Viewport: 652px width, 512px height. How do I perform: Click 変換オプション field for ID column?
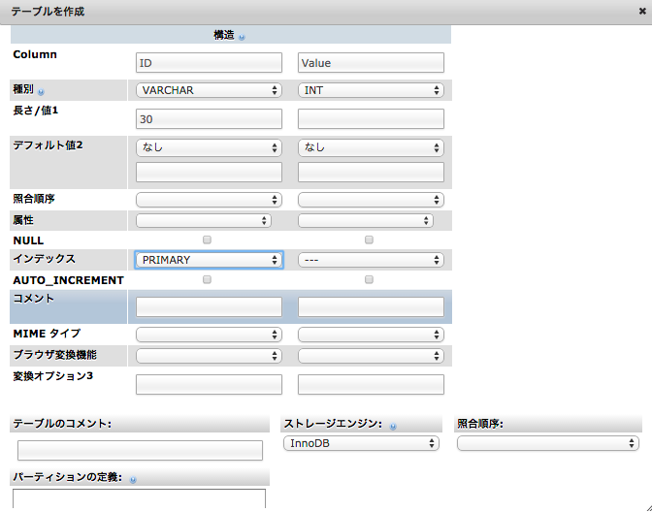[x=210, y=384]
